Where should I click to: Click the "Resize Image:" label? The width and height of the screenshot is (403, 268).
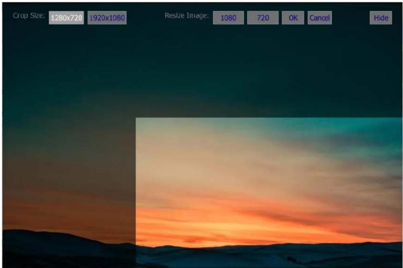pos(187,16)
